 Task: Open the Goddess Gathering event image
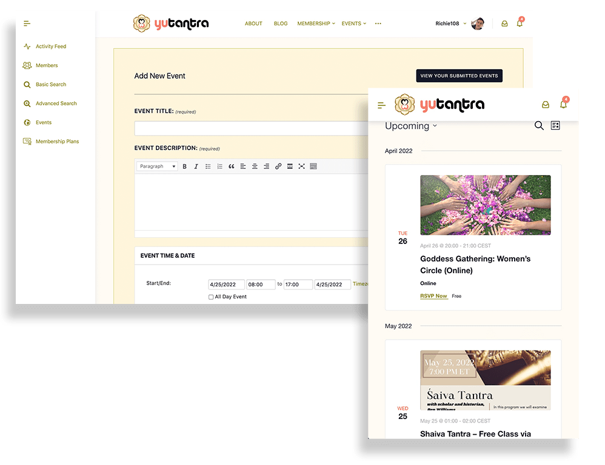485,205
